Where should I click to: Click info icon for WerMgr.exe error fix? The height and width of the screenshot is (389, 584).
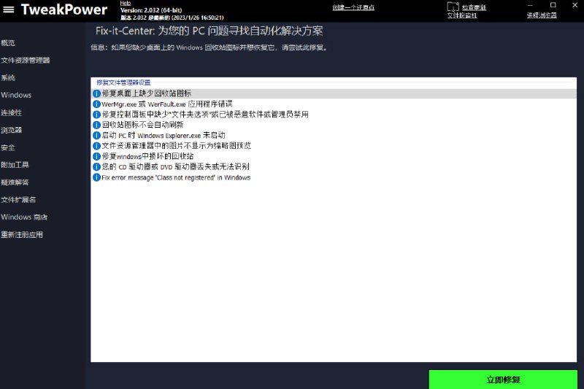96,104
